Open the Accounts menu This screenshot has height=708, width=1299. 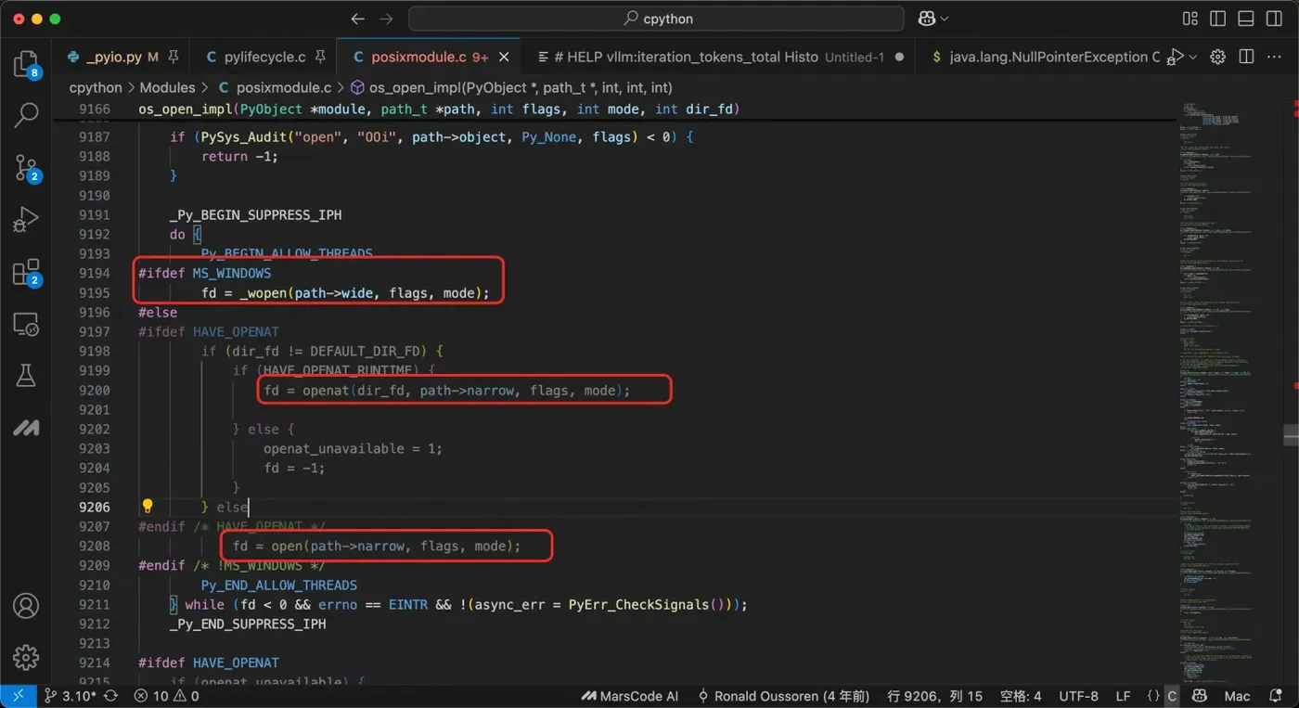pyautogui.click(x=25, y=606)
